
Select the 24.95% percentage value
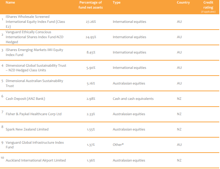tap(91, 37)
